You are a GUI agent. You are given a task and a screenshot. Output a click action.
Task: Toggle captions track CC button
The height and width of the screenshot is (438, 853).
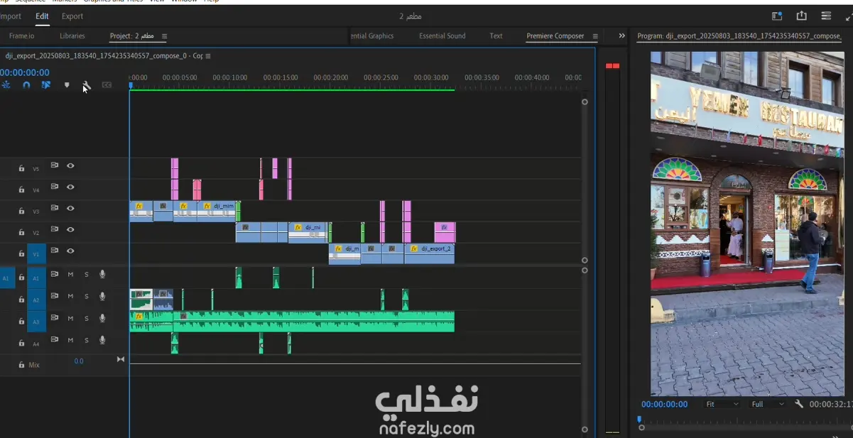pyautogui.click(x=107, y=85)
